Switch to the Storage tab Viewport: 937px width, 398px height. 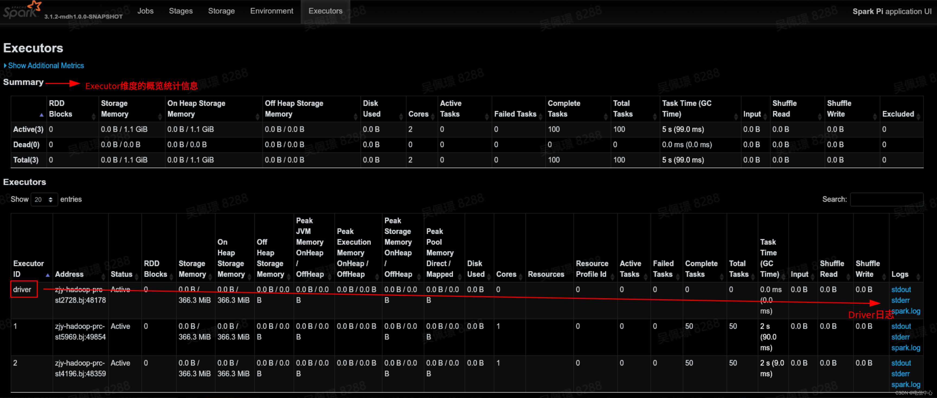click(x=221, y=11)
